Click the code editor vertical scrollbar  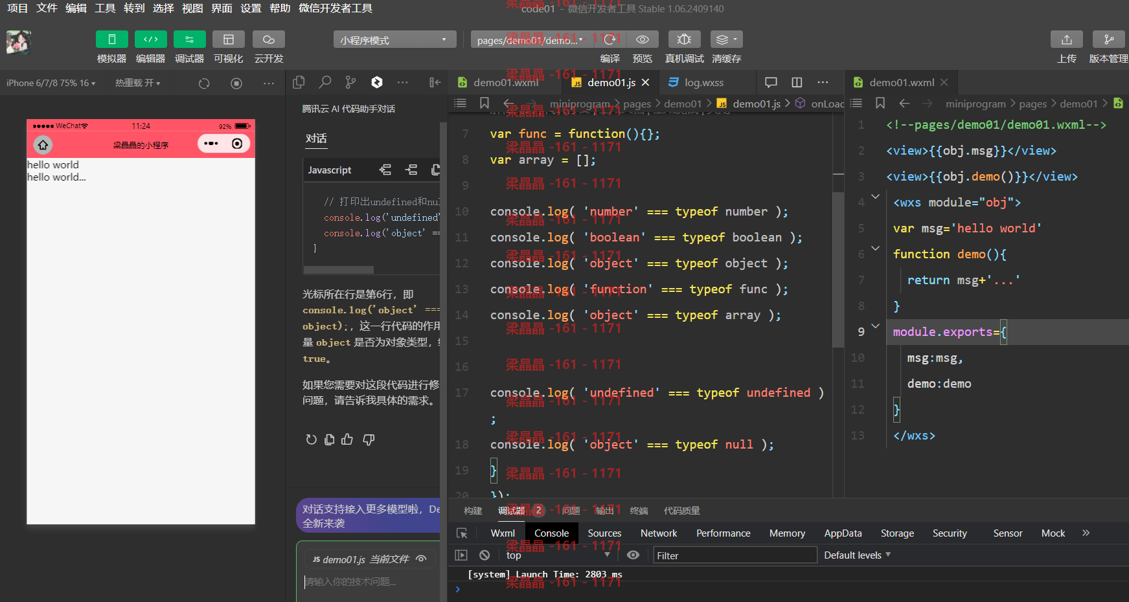point(838,269)
